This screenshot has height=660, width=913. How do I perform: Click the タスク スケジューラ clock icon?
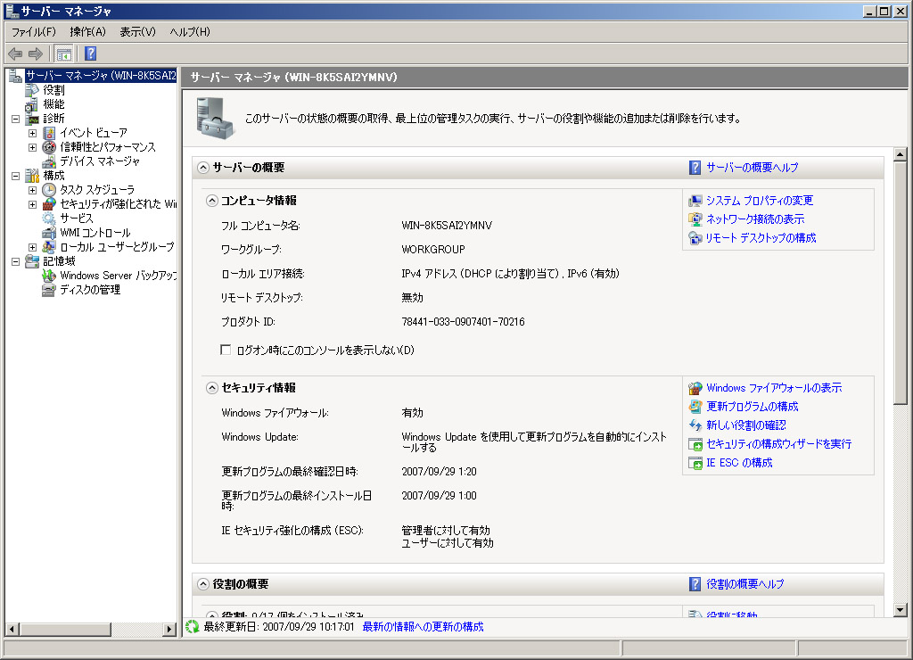click(50, 190)
